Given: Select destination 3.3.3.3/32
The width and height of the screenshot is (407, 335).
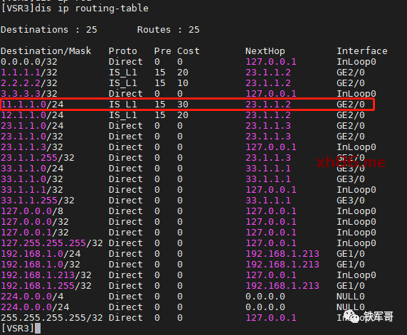Looking at the screenshot, I should point(29,93).
